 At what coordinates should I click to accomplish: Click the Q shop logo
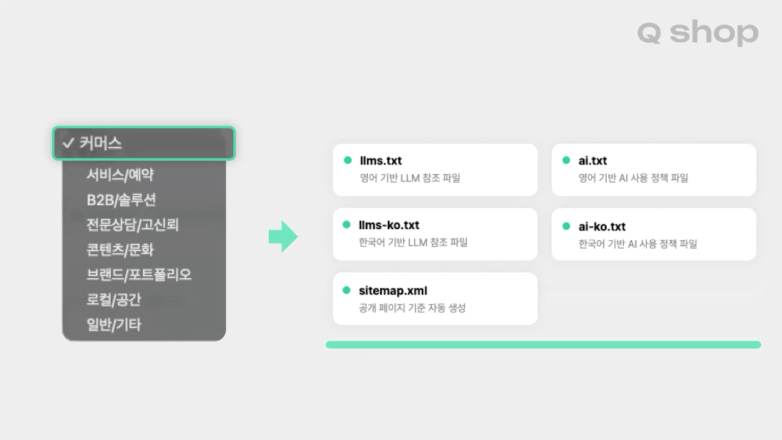tap(698, 33)
